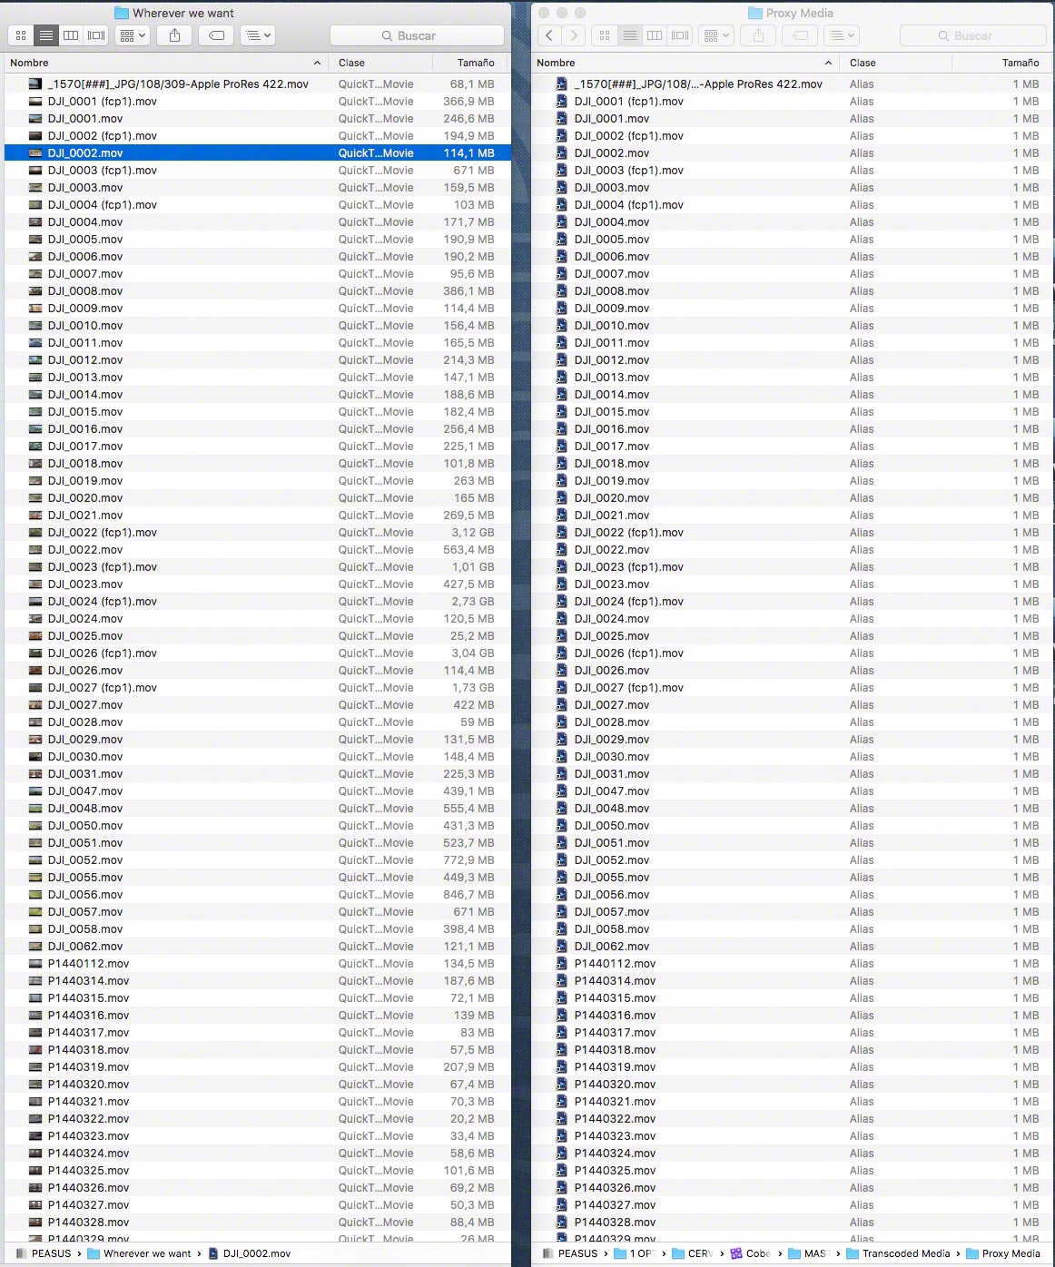
Task: Click thumbnail icon of DJI_0005.mov in left window
Action: pyautogui.click(x=35, y=240)
